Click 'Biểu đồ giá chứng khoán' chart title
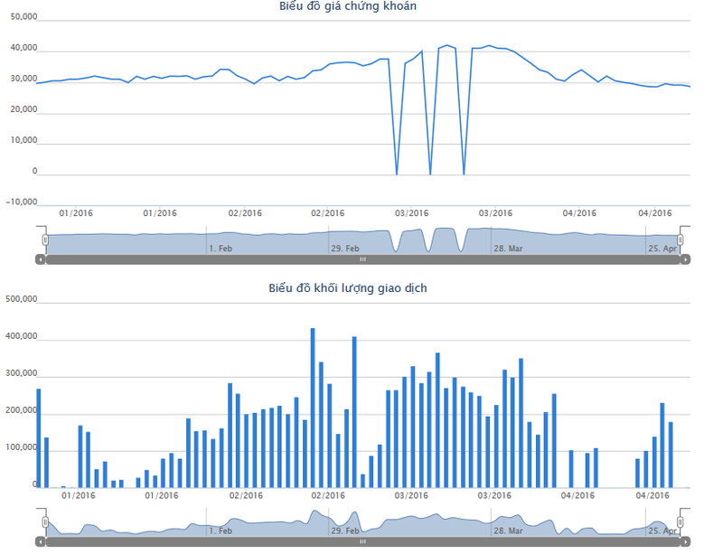723x554 pixels. 348,6
